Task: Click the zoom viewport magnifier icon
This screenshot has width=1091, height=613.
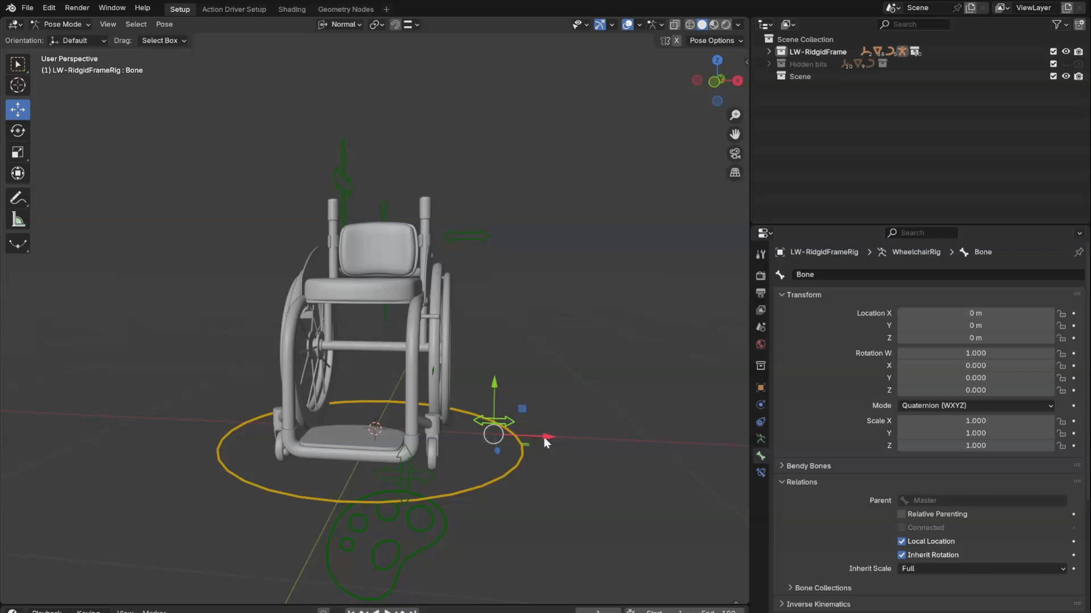Action: pyautogui.click(x=735, y=115)
